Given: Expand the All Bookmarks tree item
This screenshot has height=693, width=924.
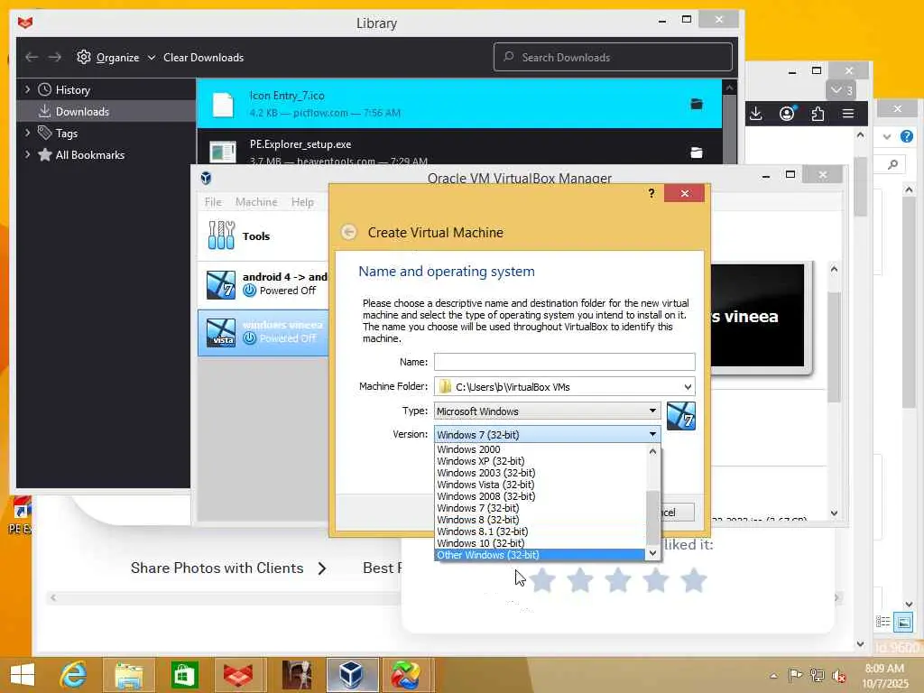Looking at the screenshot, I should [27, 154].
